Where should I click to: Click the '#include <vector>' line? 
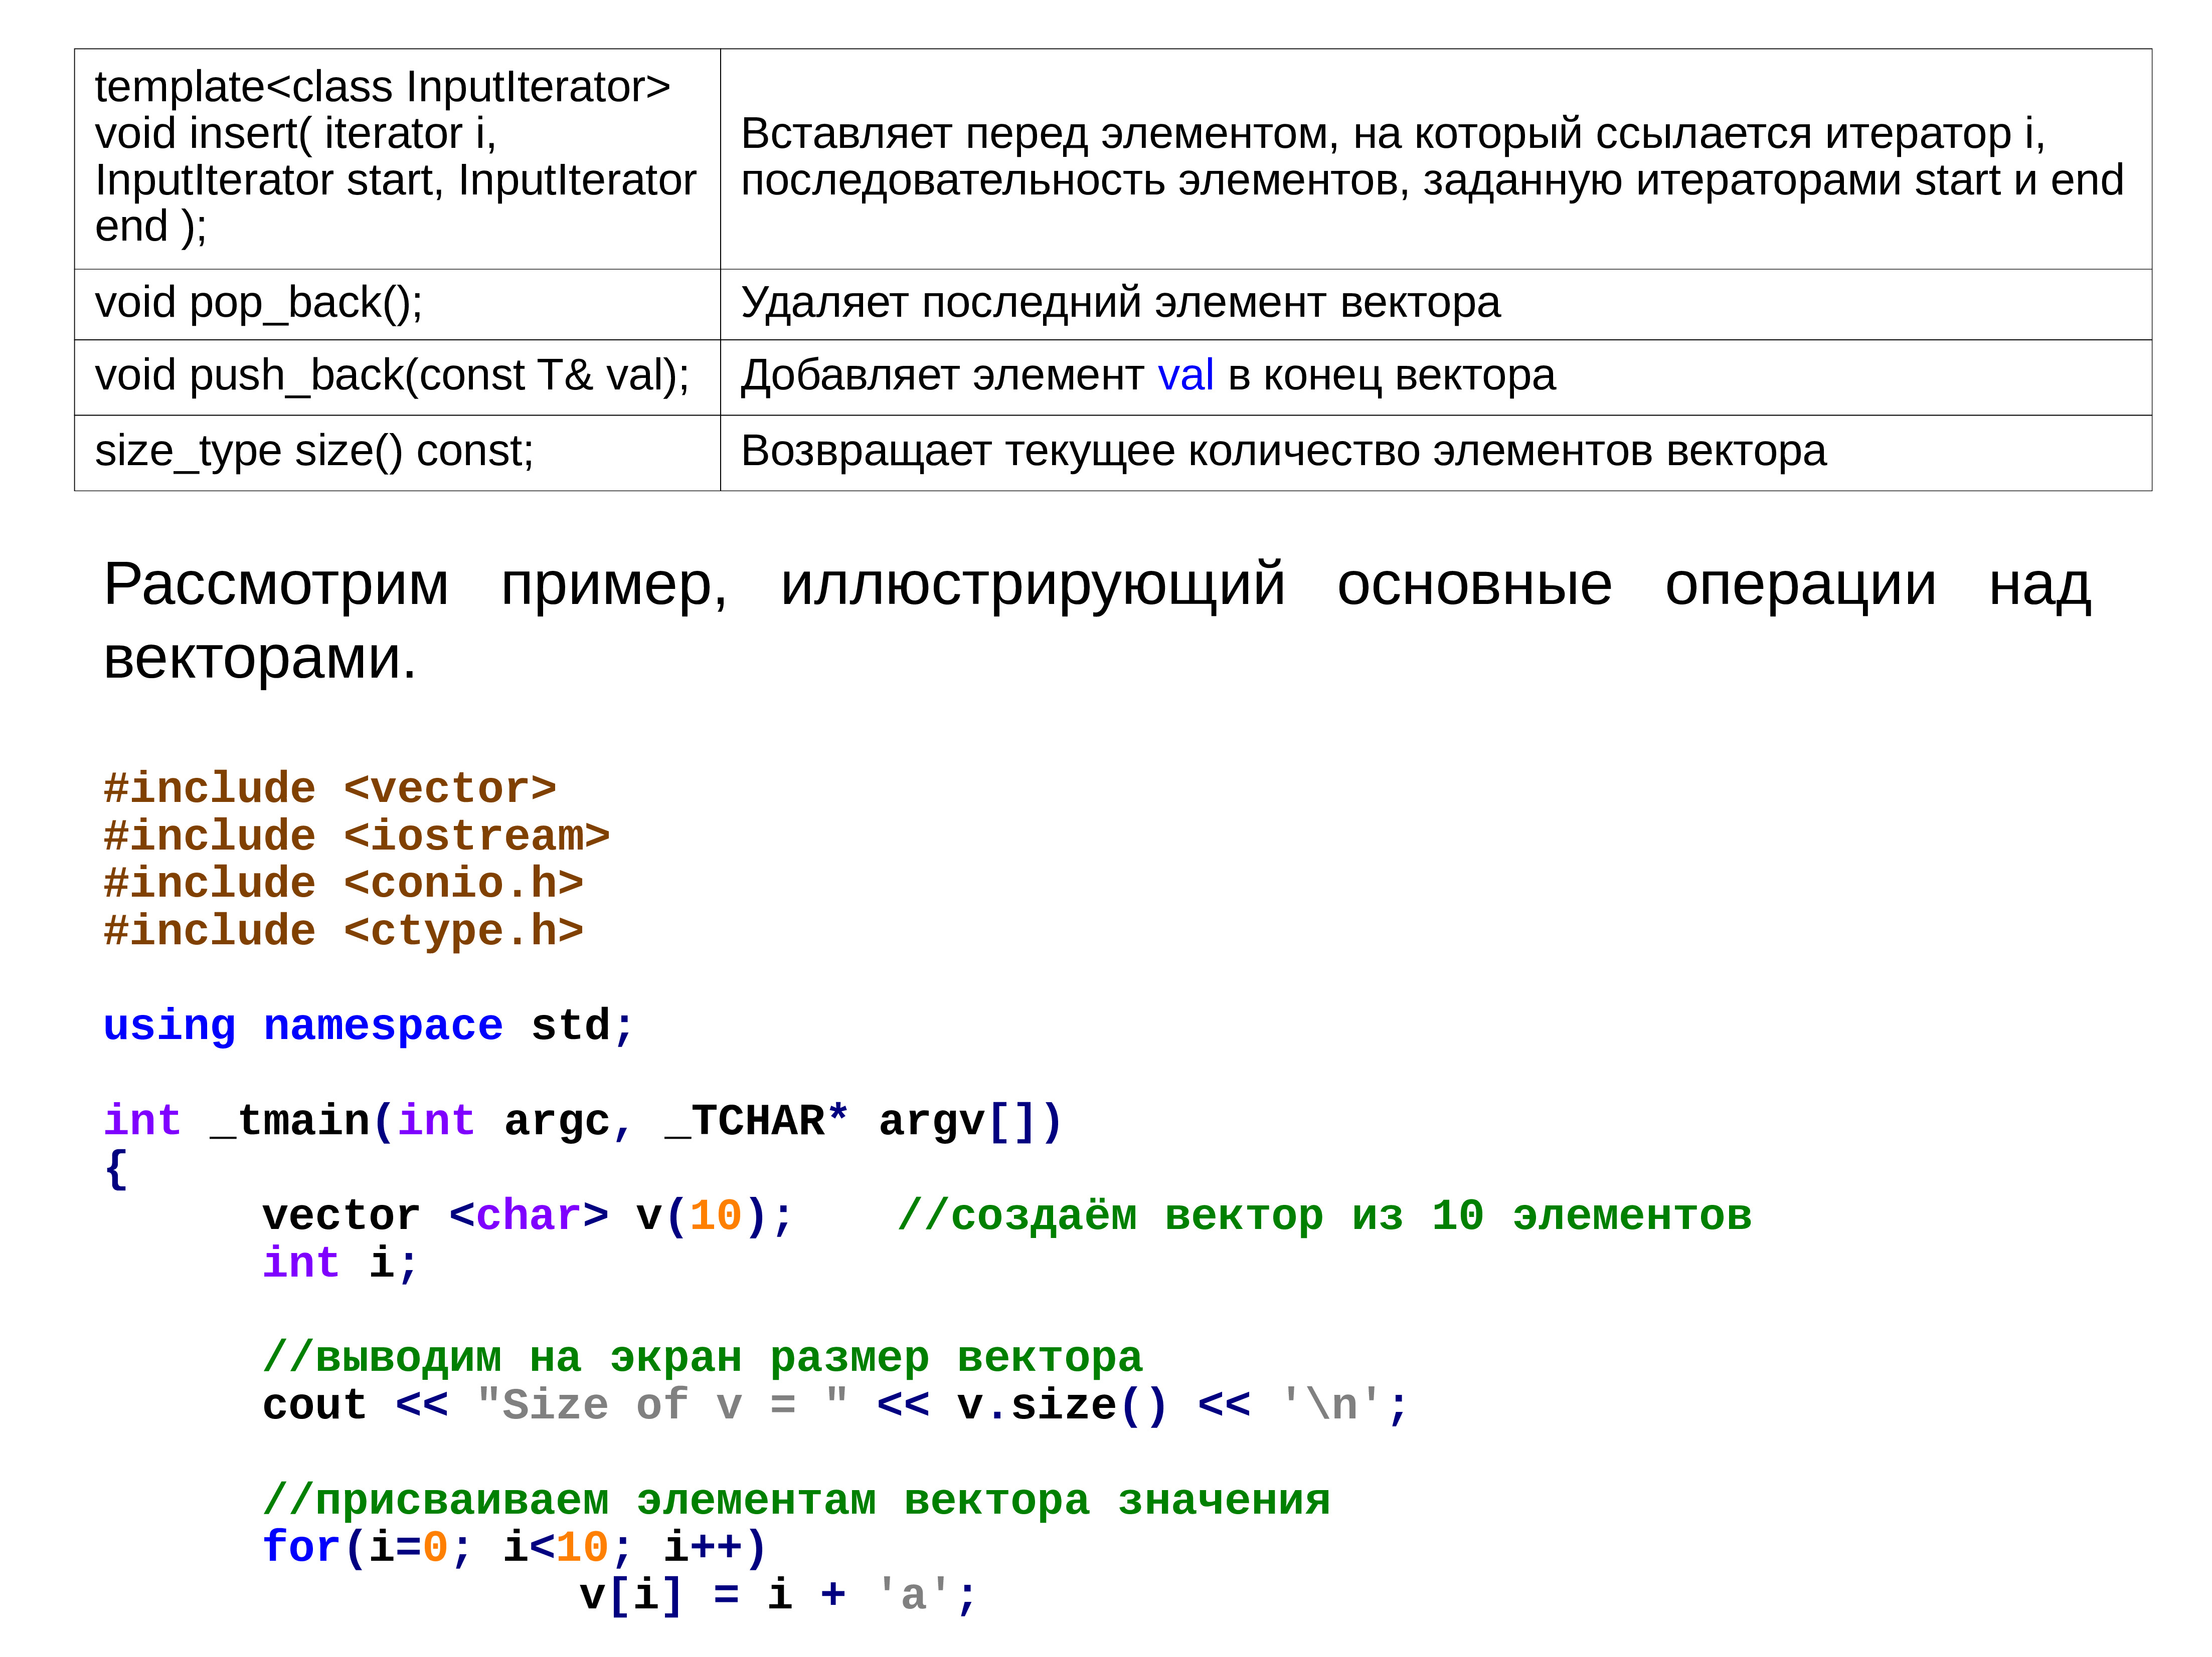(330, 788)
